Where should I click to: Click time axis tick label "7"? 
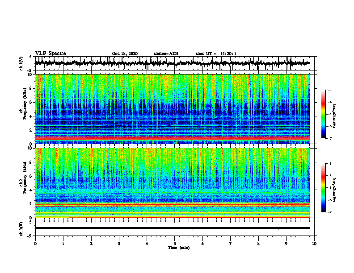pos(231,244)
